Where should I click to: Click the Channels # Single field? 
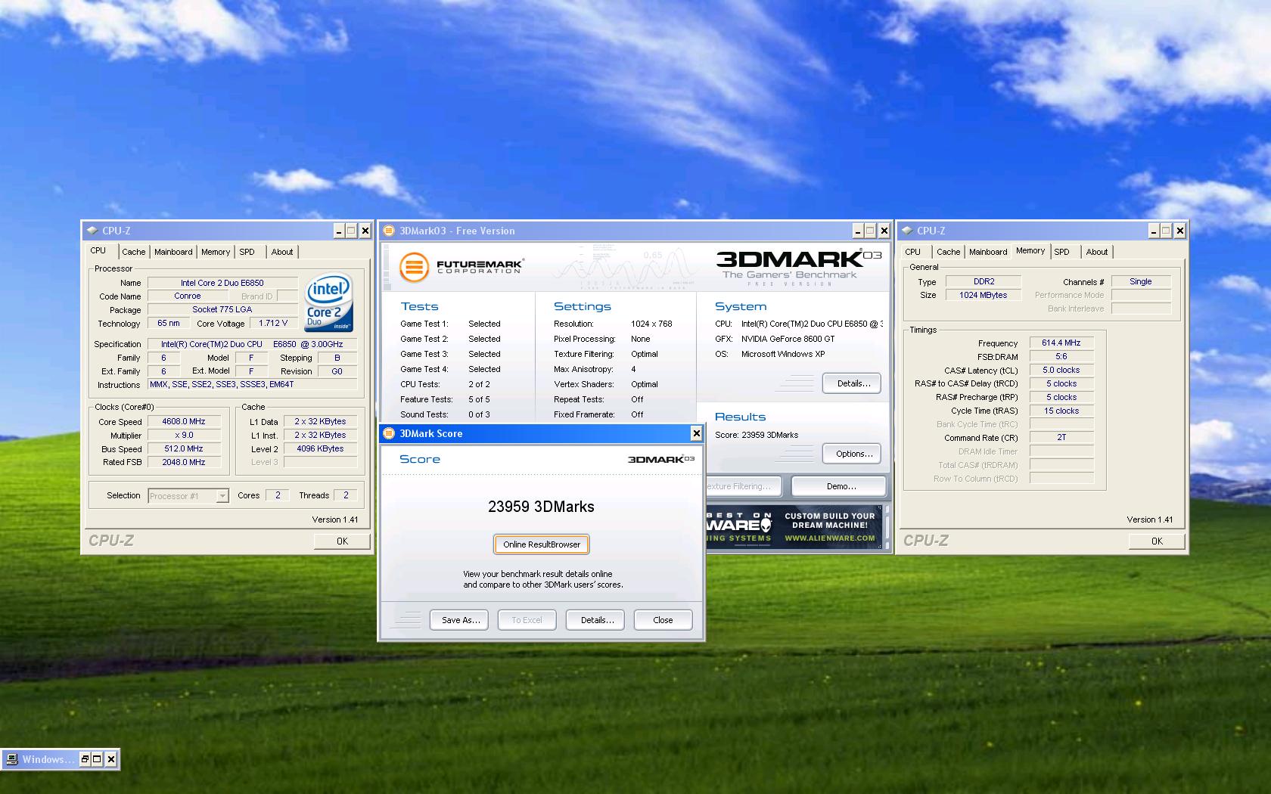pyautogui.click(x=1141, y=282)
